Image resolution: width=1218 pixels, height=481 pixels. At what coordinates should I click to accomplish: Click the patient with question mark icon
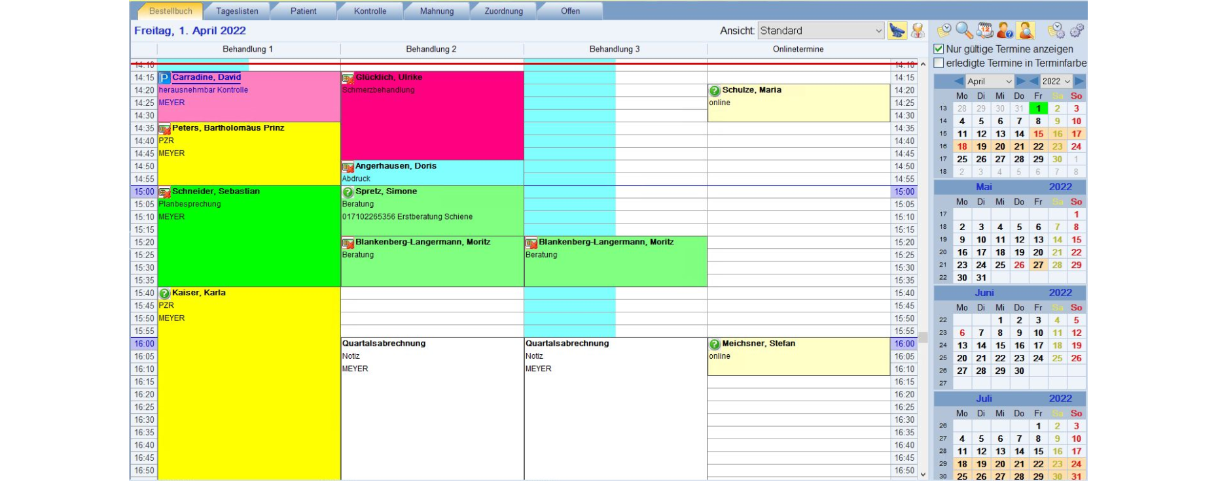[1005, 31]
